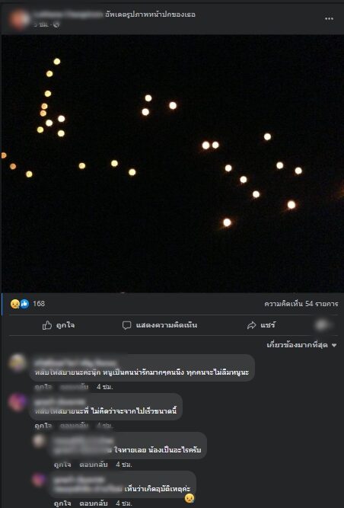View the 54 comments count link
Screen dimensions: 344x508
click(x=301, y=304)
